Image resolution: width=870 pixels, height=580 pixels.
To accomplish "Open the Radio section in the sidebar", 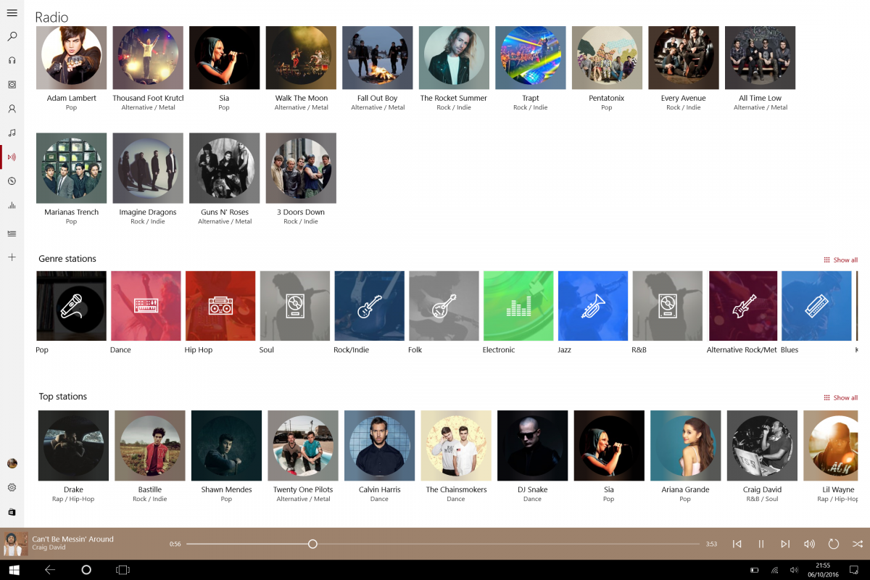I will [12, 157].
